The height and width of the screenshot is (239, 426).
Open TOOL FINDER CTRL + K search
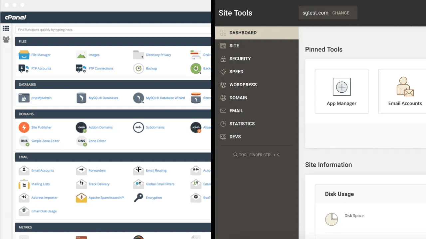coord(256,155)
